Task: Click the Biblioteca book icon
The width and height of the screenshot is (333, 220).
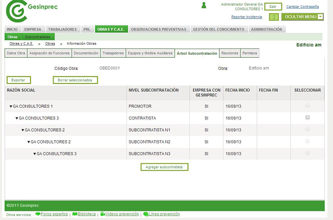Action: [75, 214]
